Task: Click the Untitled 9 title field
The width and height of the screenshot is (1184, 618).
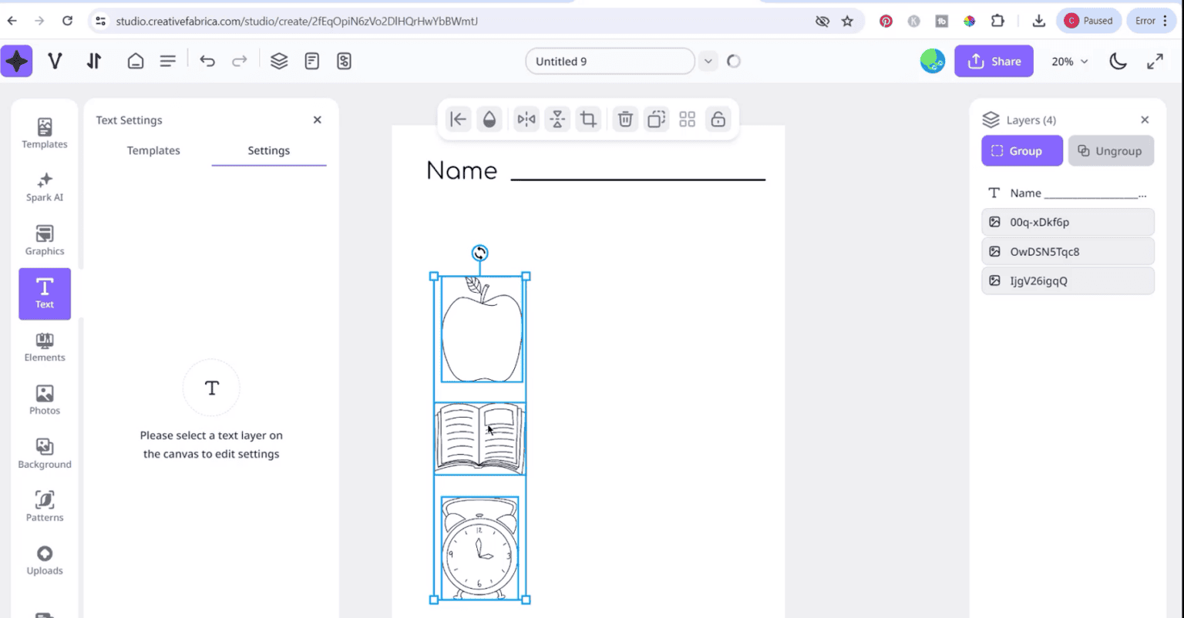Action: coord(610,61)
